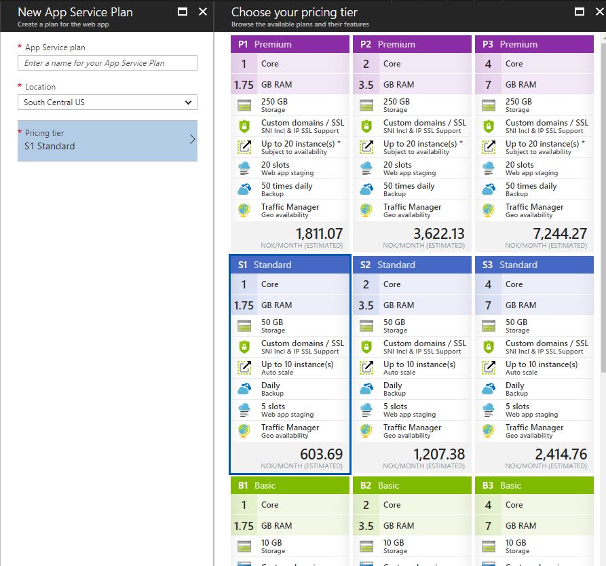The width and height of the screenshot is (606, 566).
Task: Click the scale instances icon in P3 Premium
Action: coord(489,147)
